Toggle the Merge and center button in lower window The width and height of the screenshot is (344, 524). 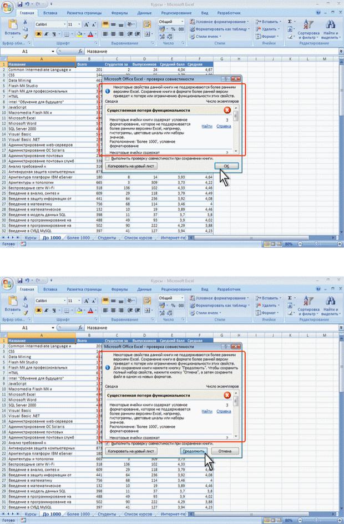click(x=147, y=311)
